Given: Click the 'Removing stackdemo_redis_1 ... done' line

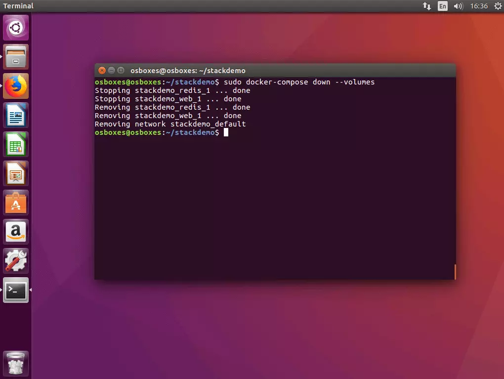Looking at the screenshot, I should pyautogui.click(x=172, y=107).
